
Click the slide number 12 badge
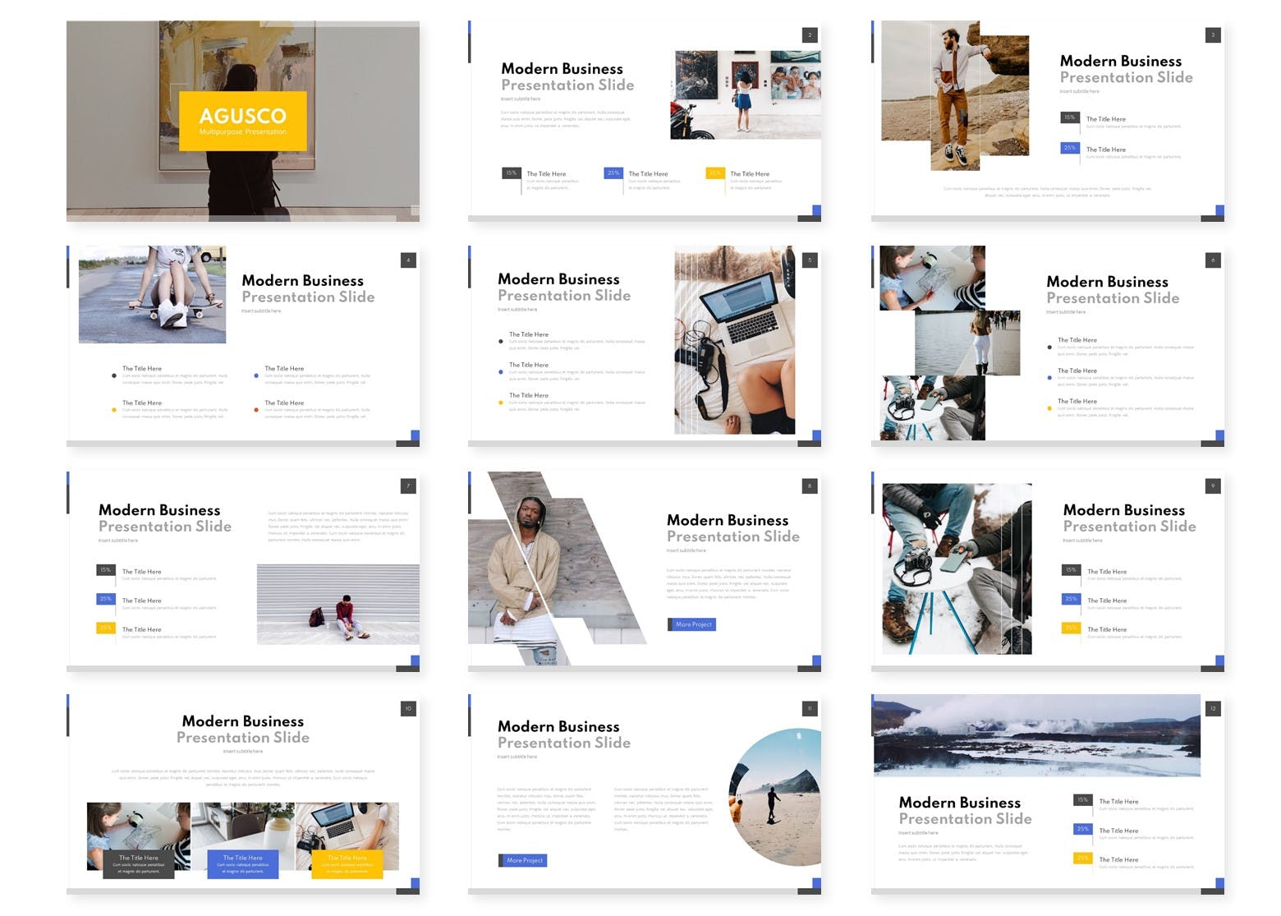coord(1213,708)
